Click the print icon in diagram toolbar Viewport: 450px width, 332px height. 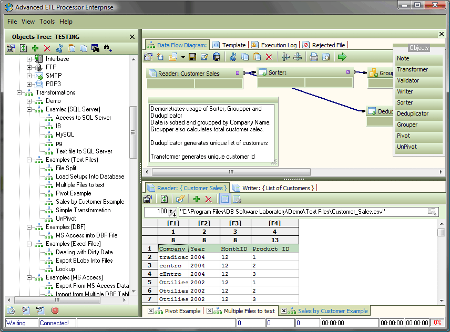[314, 57]
